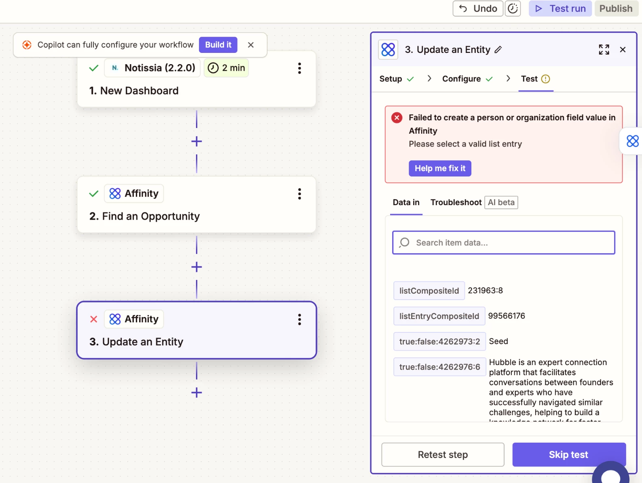Image resolution: width=642 pixels, height=483 pixels.
Task: Click the Test tab warning icon
Action: coord(545,79)
